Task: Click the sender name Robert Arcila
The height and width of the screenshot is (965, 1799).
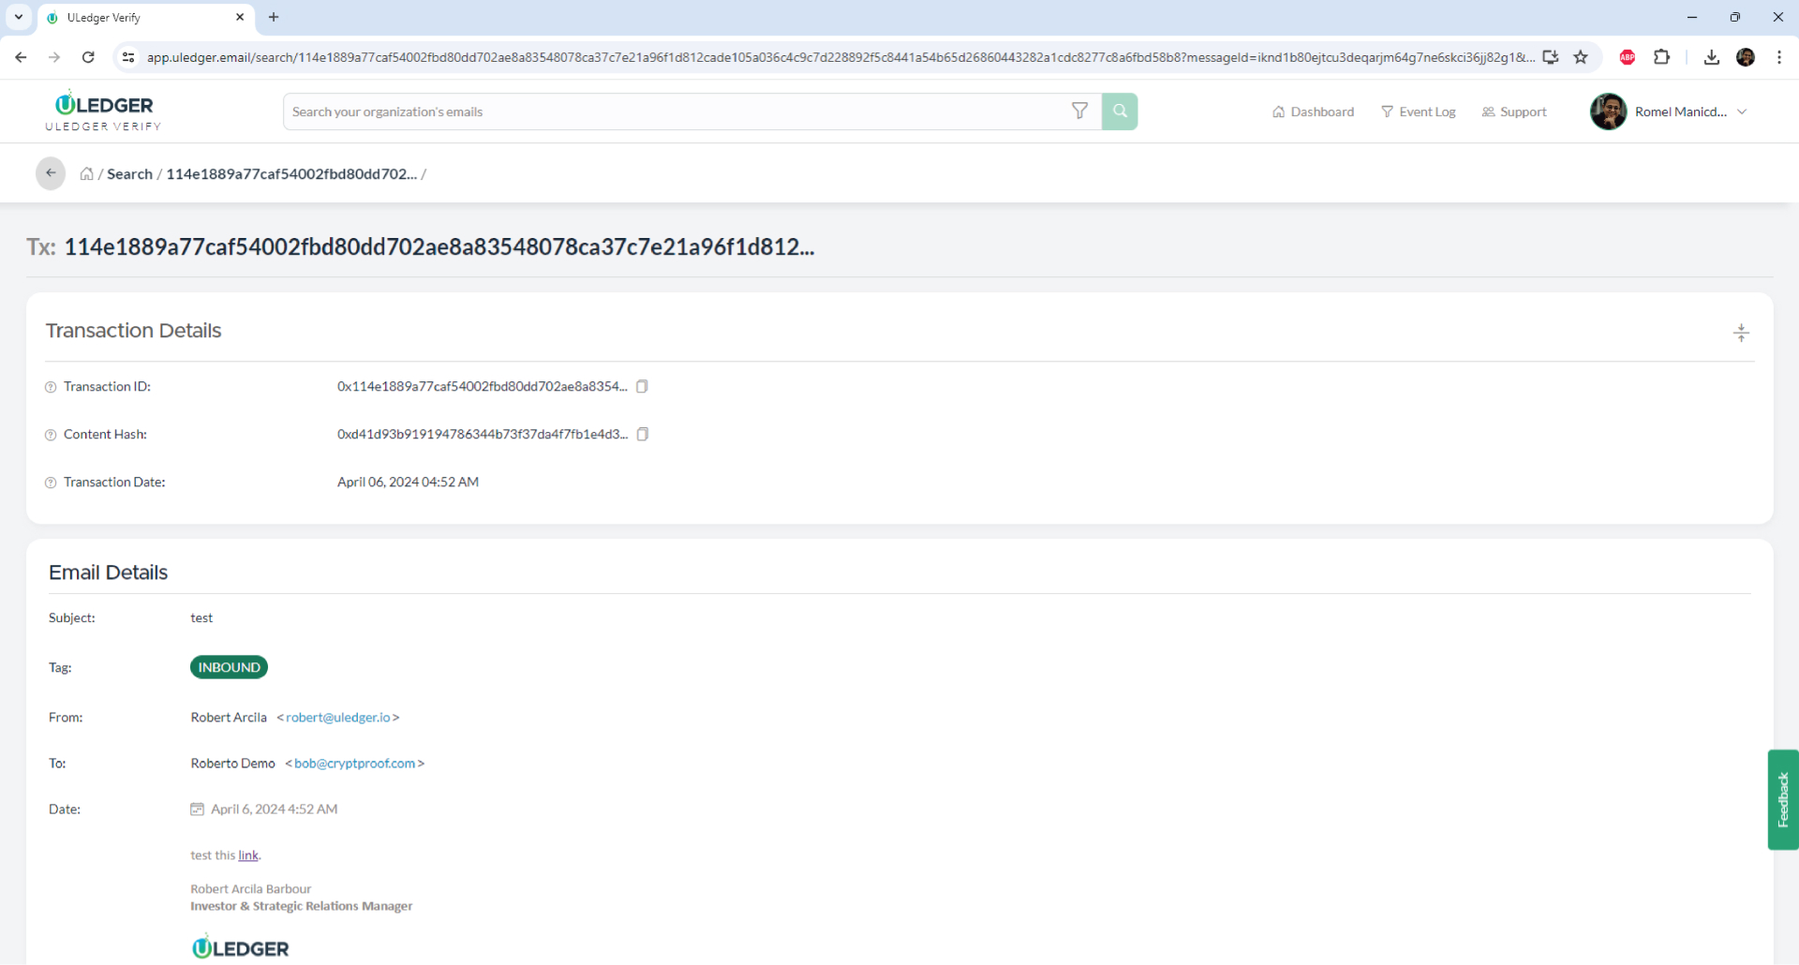Action: 229,717
